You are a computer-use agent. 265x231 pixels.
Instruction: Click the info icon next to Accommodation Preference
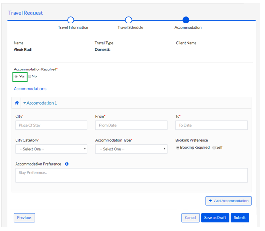click(67, 164)
